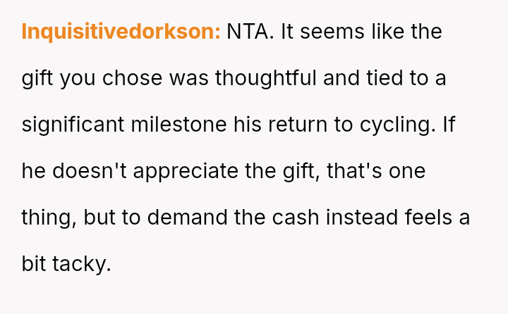
Task: Select the word "thoughtful" in the comment
Action: pyautogui.click(x=266, y=78)
